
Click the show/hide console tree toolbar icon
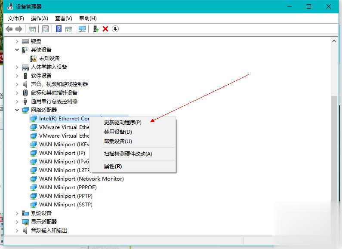pyautogui.click(x=32, y=29)
